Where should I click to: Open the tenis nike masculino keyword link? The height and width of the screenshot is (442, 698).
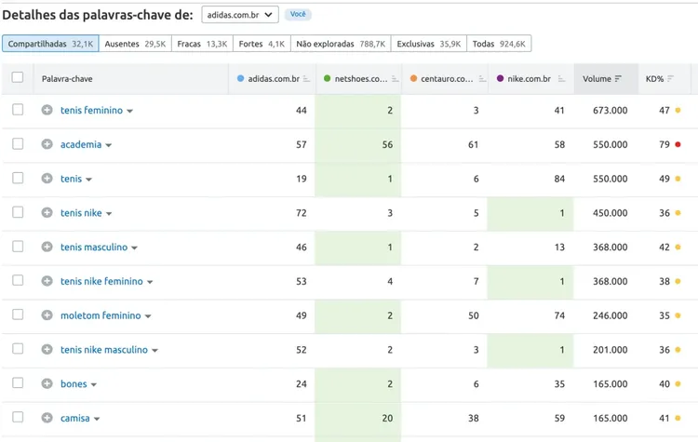click(104, 350)
